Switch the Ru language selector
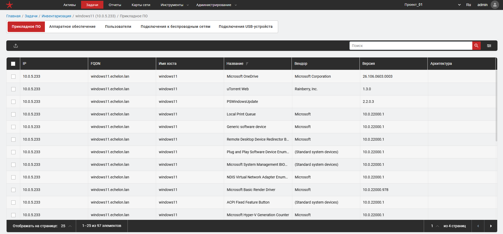503x234 pixels. (x=469, y=5)
